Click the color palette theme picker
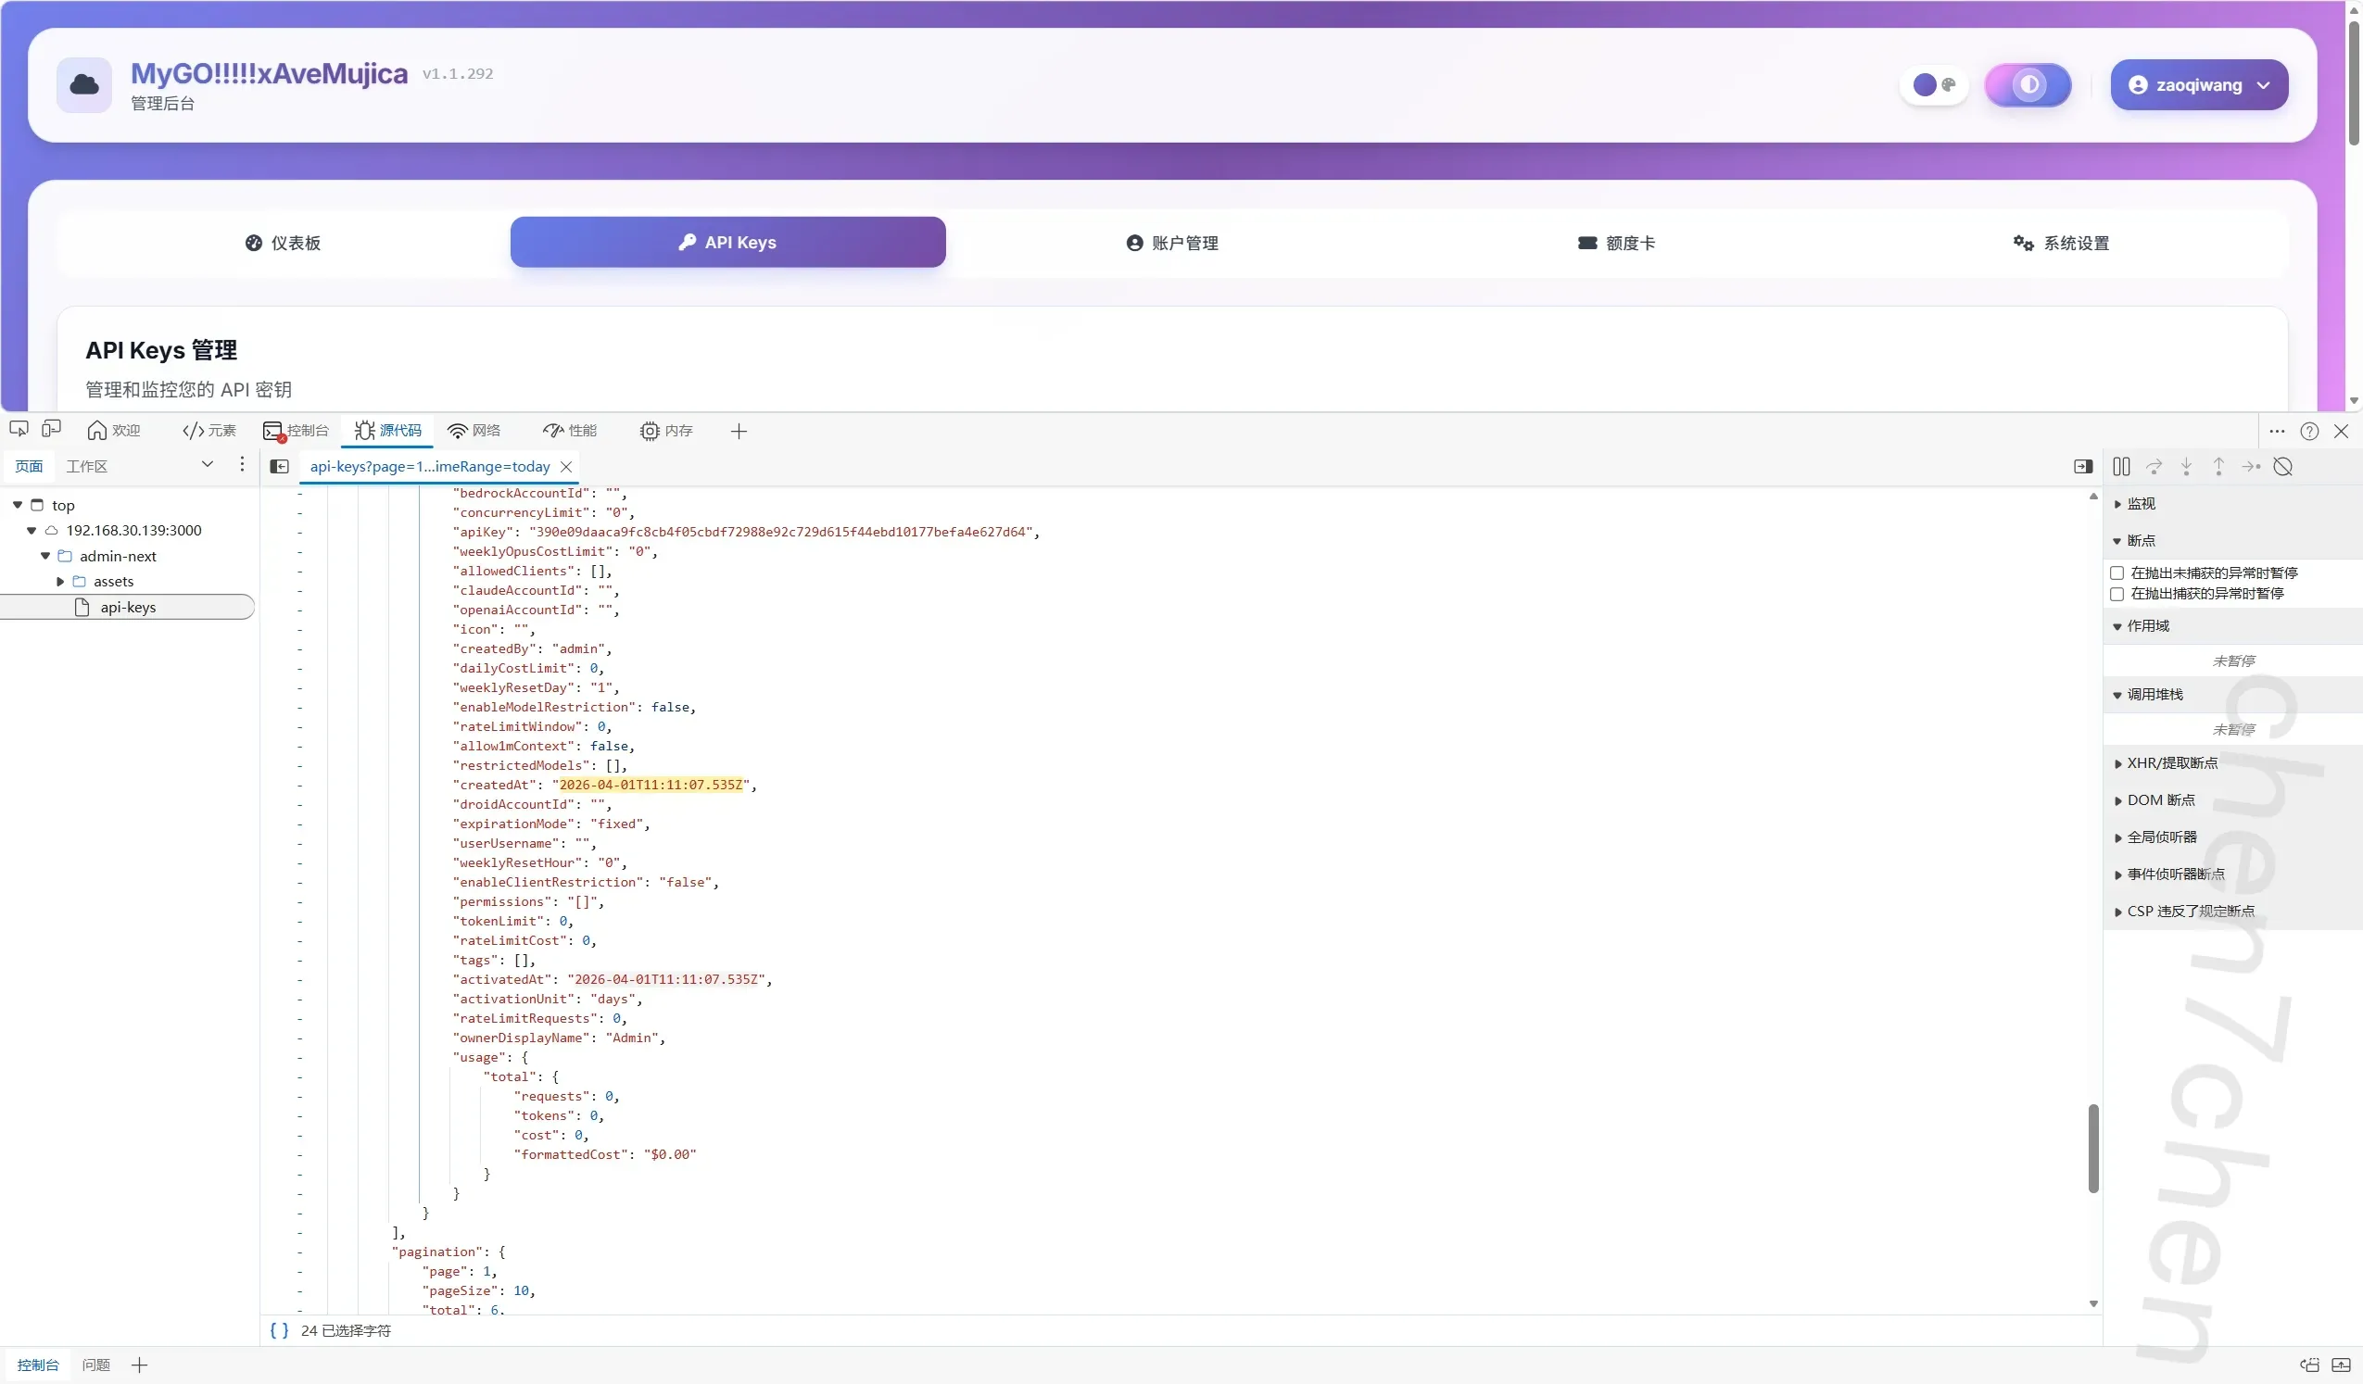Screen dimensions: 2363x1384 [1934, 85]
